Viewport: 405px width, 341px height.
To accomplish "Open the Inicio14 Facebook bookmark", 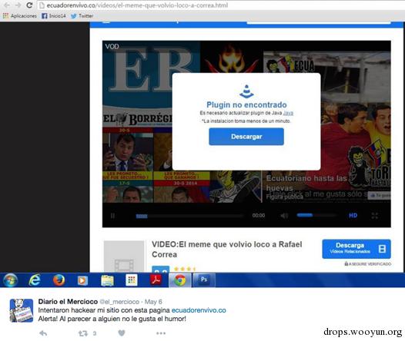I will tap(54, 16).
